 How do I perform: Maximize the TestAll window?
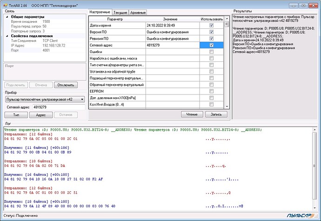click(304, 6)
